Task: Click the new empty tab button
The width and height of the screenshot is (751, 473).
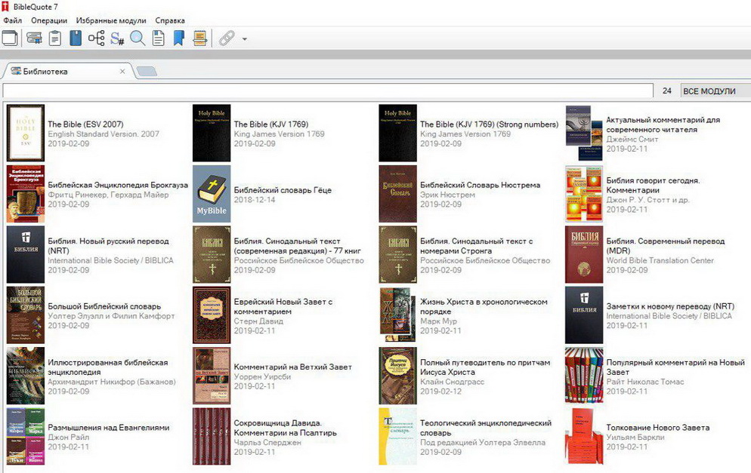Action: click(x=147, y=72)
